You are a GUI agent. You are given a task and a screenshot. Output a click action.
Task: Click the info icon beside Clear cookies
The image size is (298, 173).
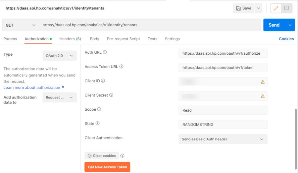pos(122,156)
